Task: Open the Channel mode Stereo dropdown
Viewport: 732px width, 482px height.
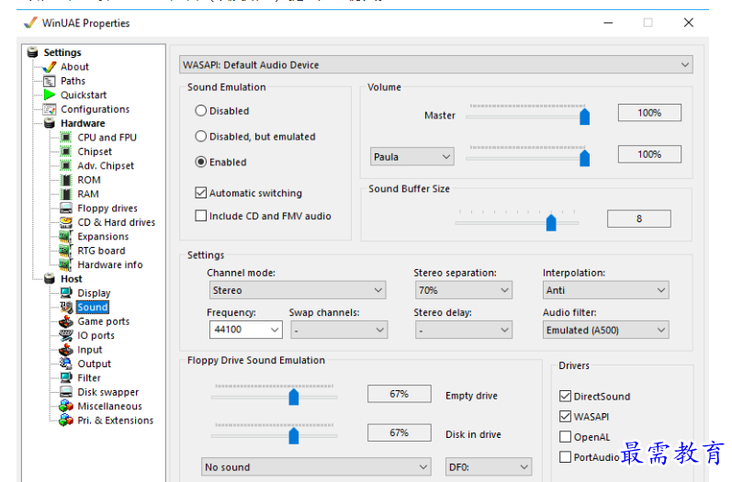Action: 298,290
